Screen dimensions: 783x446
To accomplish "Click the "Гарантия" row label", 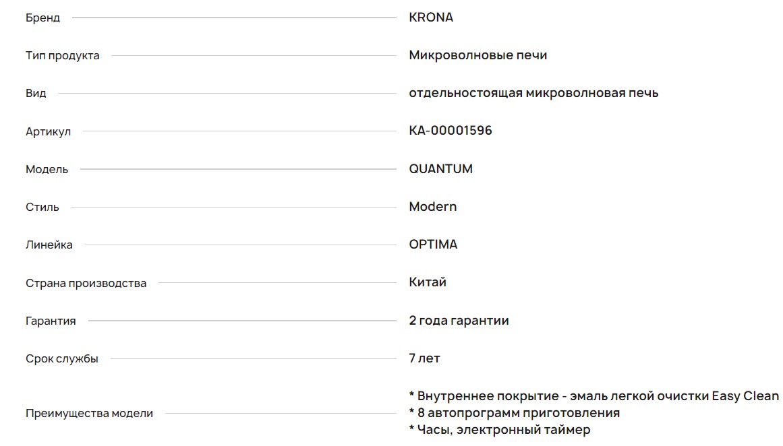I will tap(51, 321).
